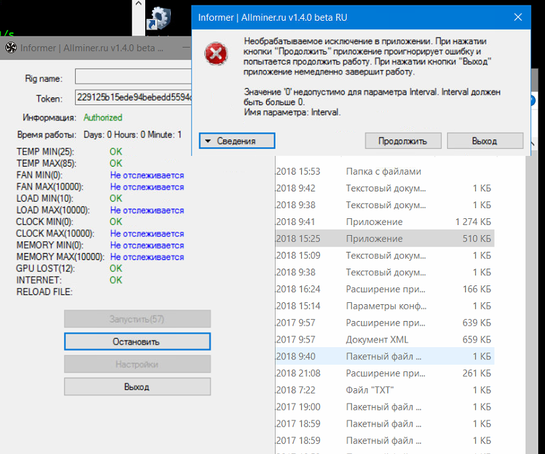The width and height of the screenshot is (545, 454).
Task: Select the Пакетный файл row dated 2017 19:00
Action: click(x=385, y=407)
